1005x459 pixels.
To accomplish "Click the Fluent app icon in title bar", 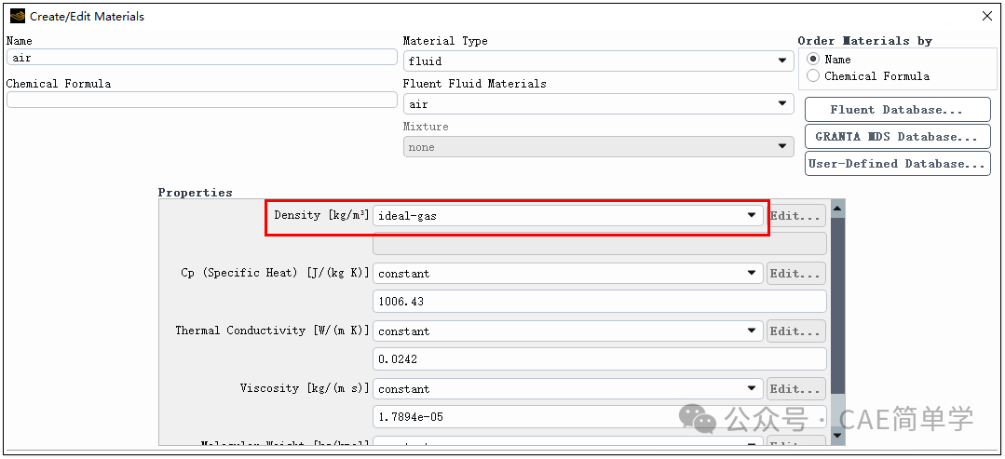I will [18, 16].
